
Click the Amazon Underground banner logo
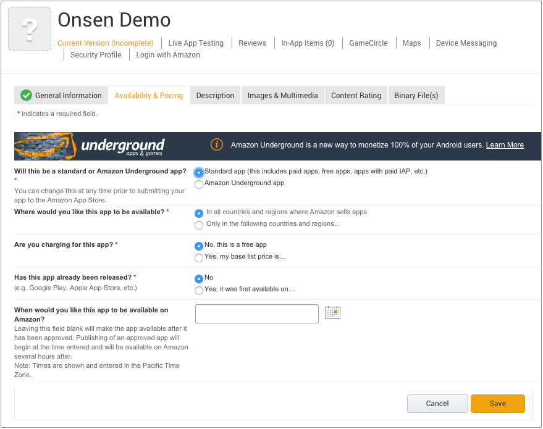point(90,146)
